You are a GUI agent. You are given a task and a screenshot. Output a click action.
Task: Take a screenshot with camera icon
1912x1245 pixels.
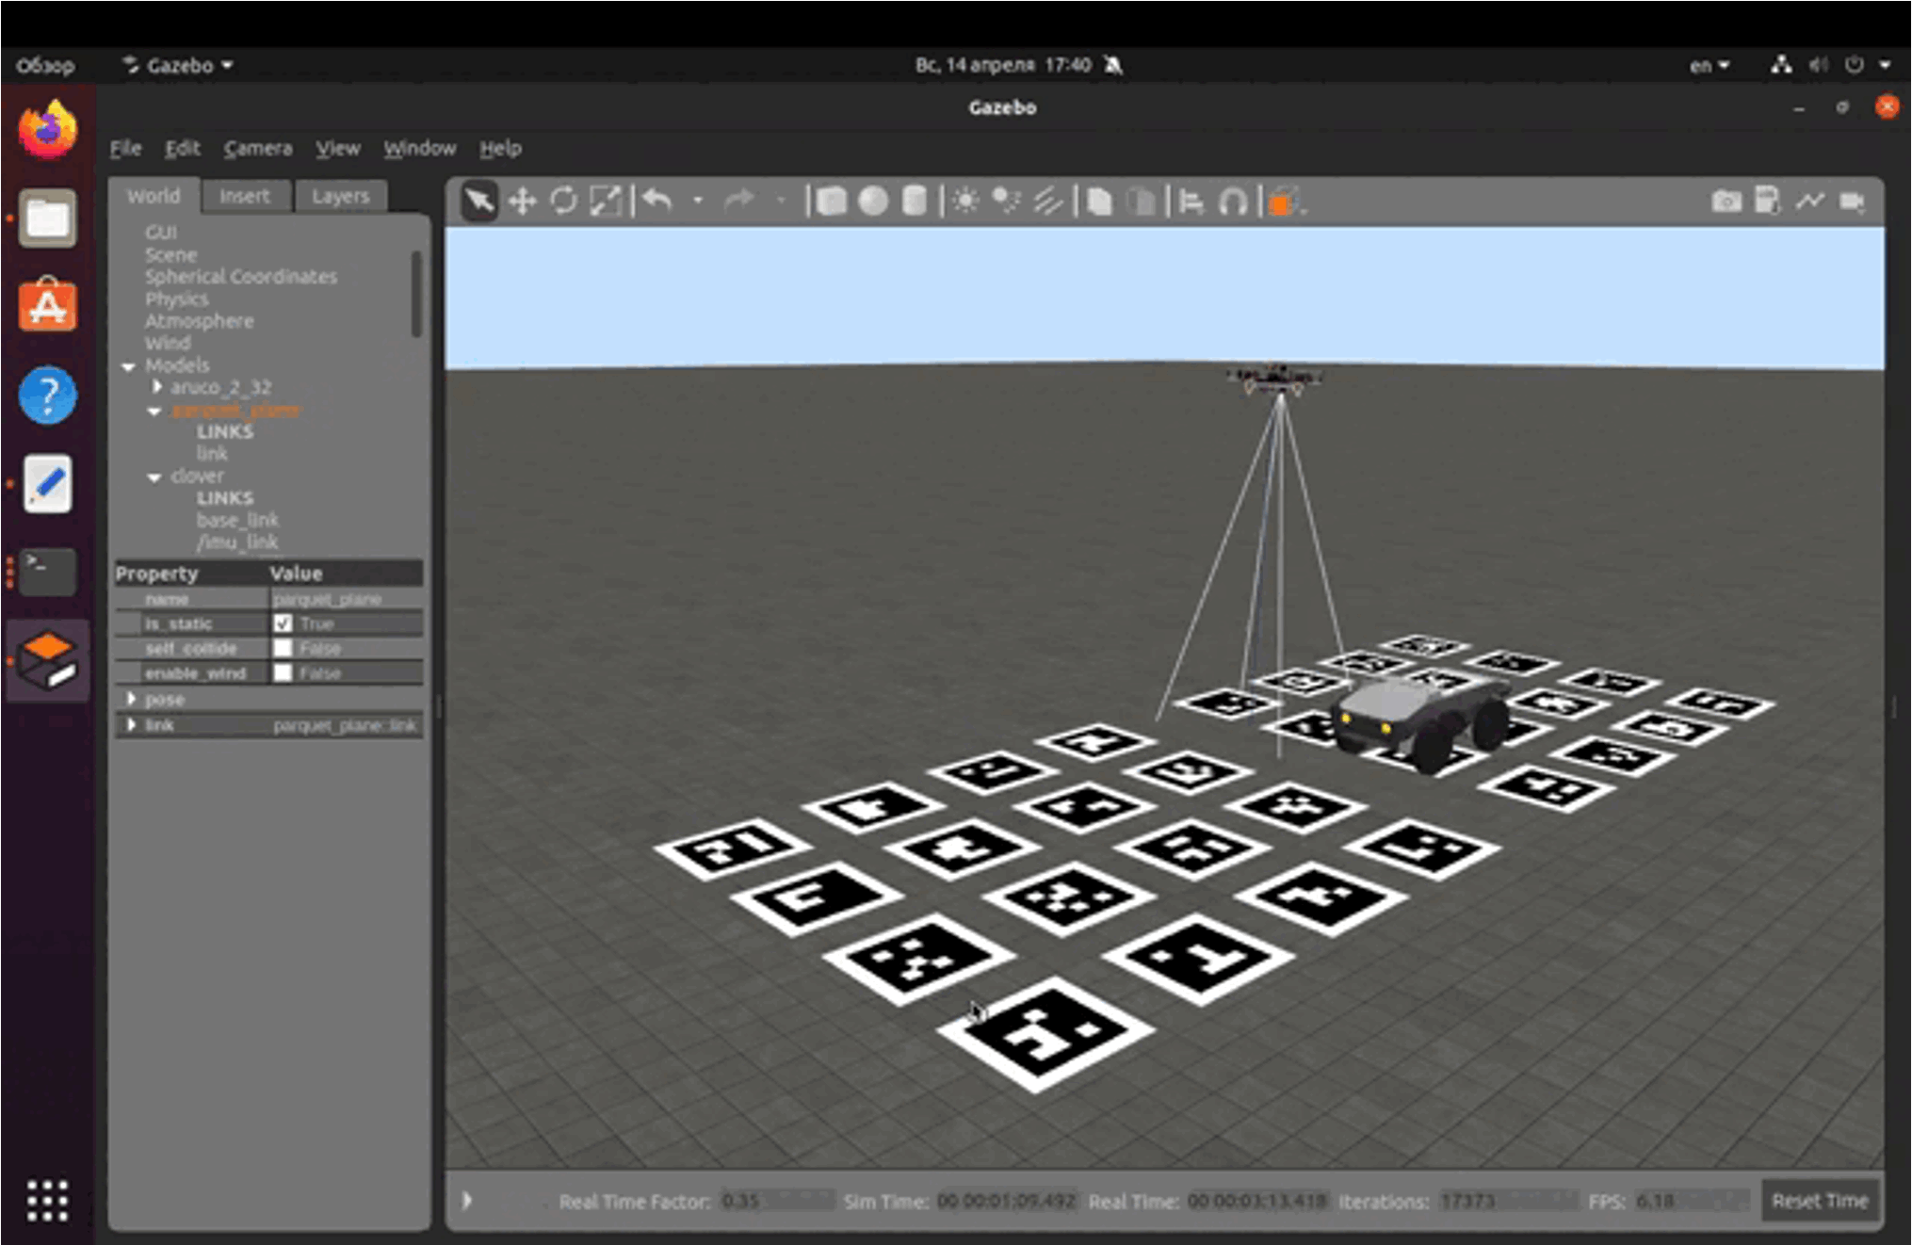(x=1726, y=201)
